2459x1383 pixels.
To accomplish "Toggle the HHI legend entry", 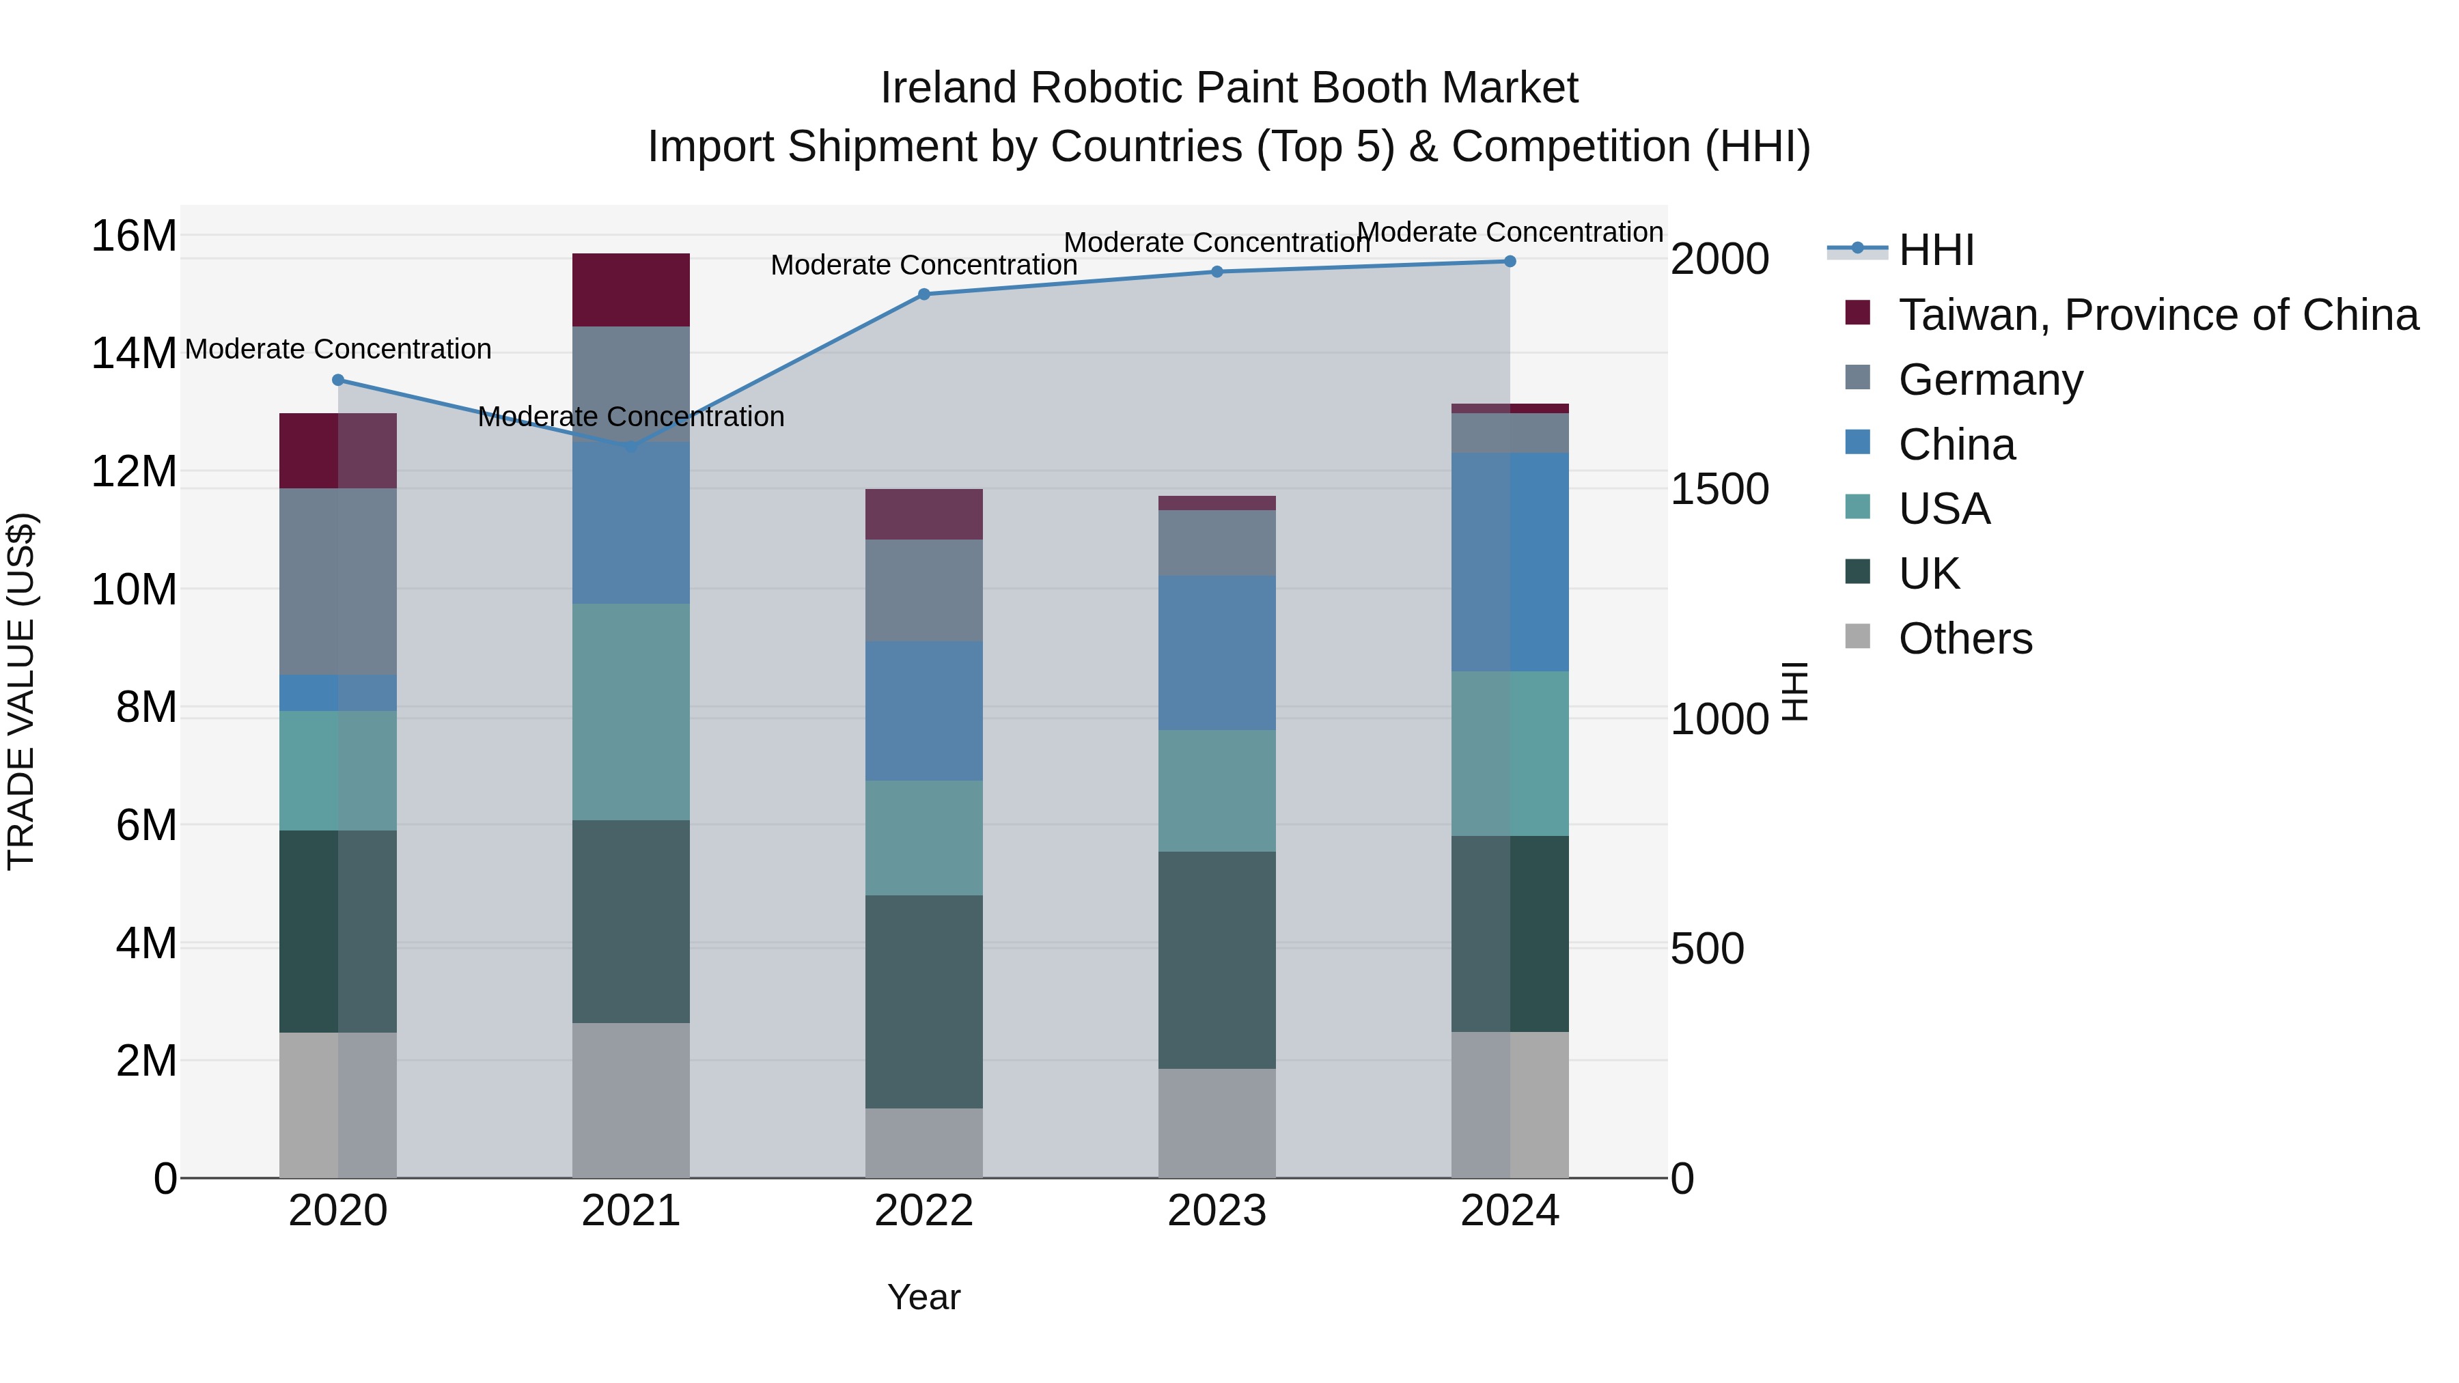I will (x=1900, y=250).
